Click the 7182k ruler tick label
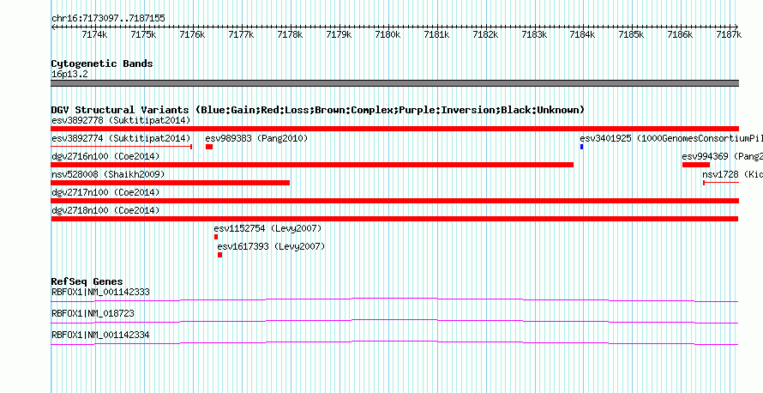763x393 pixels. coord(485,34)
